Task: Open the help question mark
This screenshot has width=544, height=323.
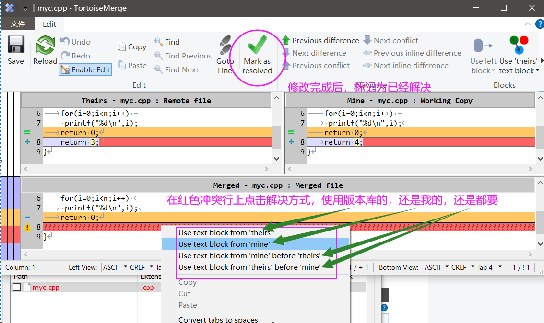Action: click(x=540, y=24)
